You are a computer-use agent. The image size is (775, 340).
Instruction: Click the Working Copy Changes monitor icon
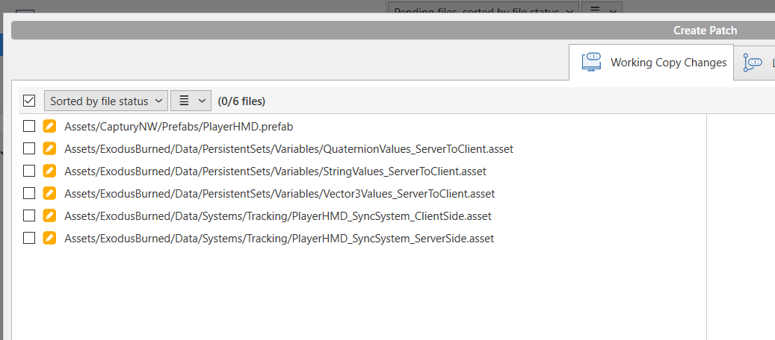[x=591, y=62]
